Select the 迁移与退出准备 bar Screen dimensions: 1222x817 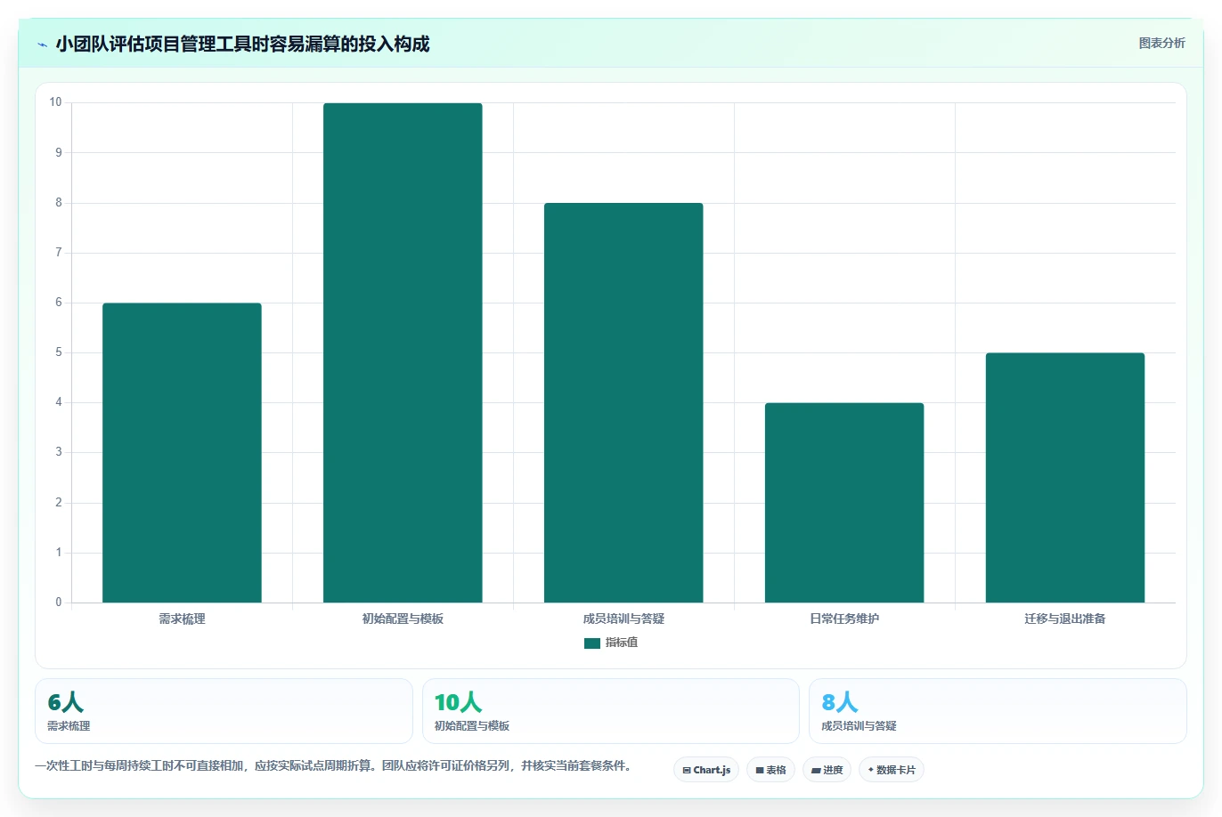click(1065, 478)
